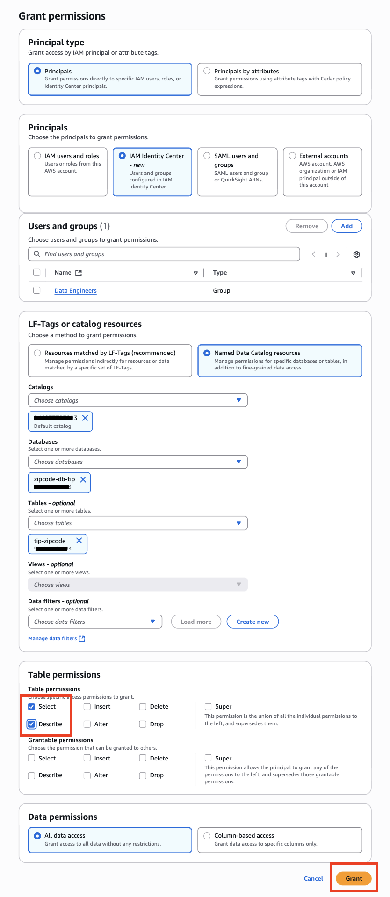The height and width of the screenshot is (897, 390).
Task: Click the orange Grant button
Action: (x=354, y=878)
